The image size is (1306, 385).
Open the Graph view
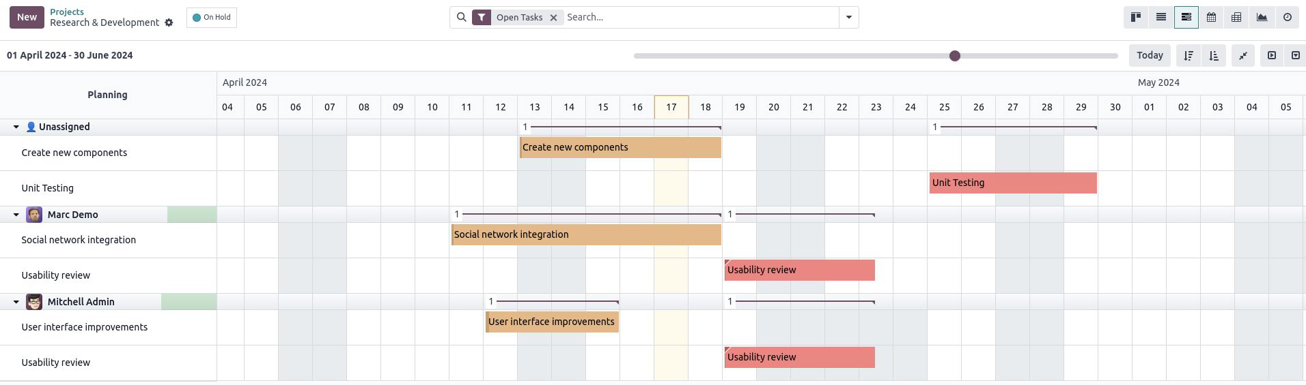(x=1262, y=17)
